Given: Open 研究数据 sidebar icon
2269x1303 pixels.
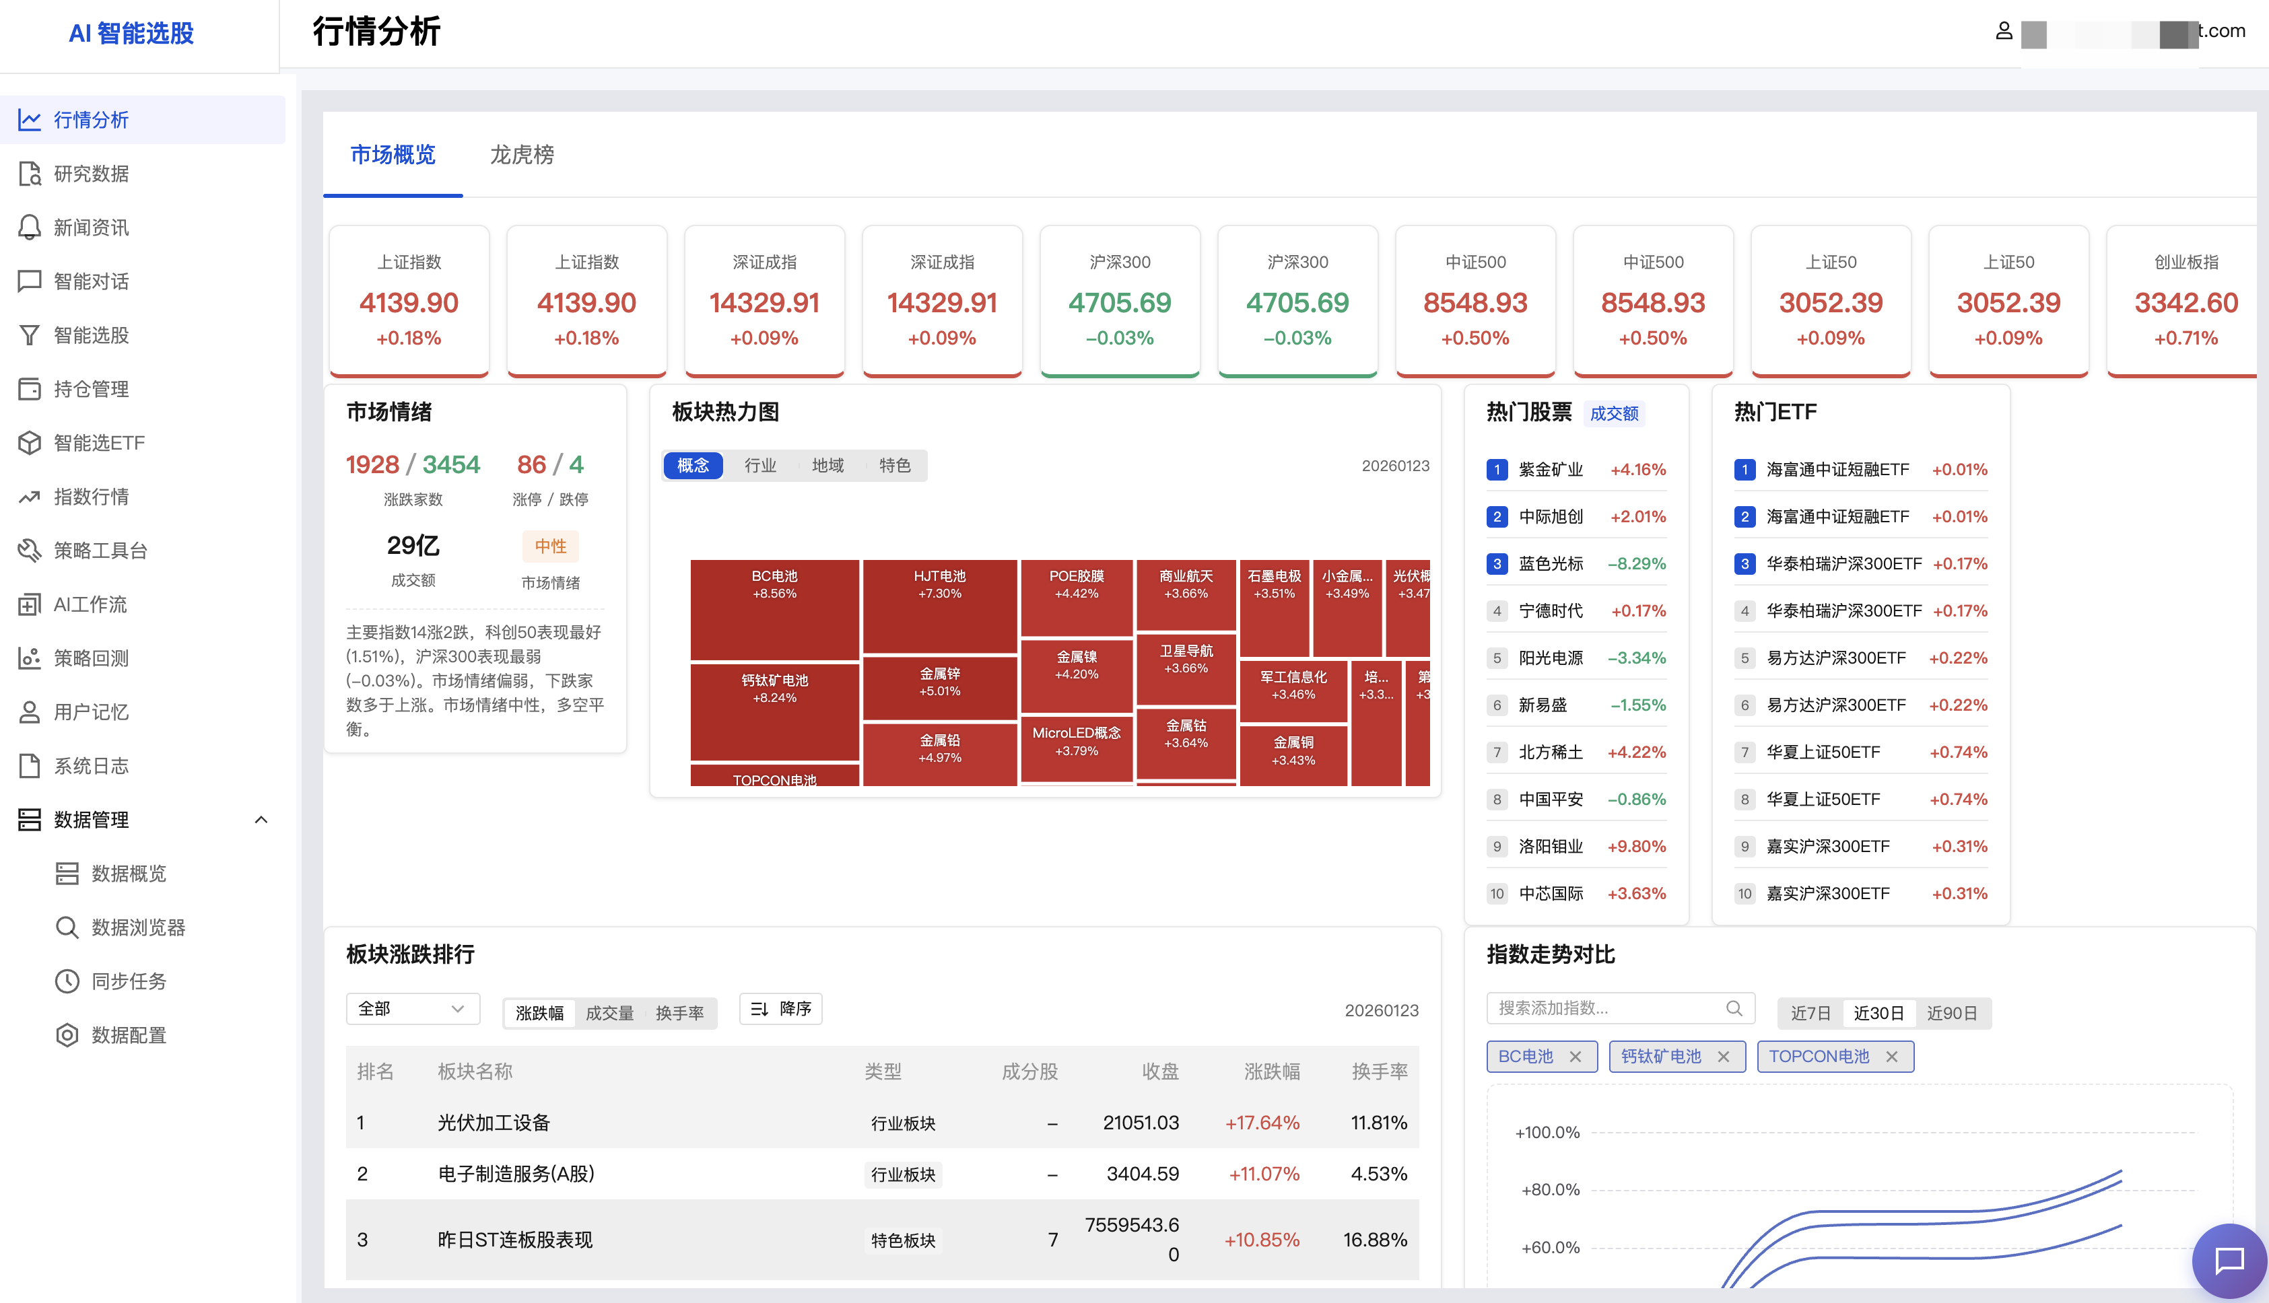Looking at the screenshot, I should (30, 174).
